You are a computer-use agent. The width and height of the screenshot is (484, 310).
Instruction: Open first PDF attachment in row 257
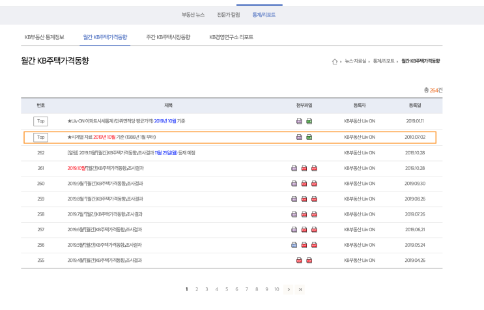(304, 229)
